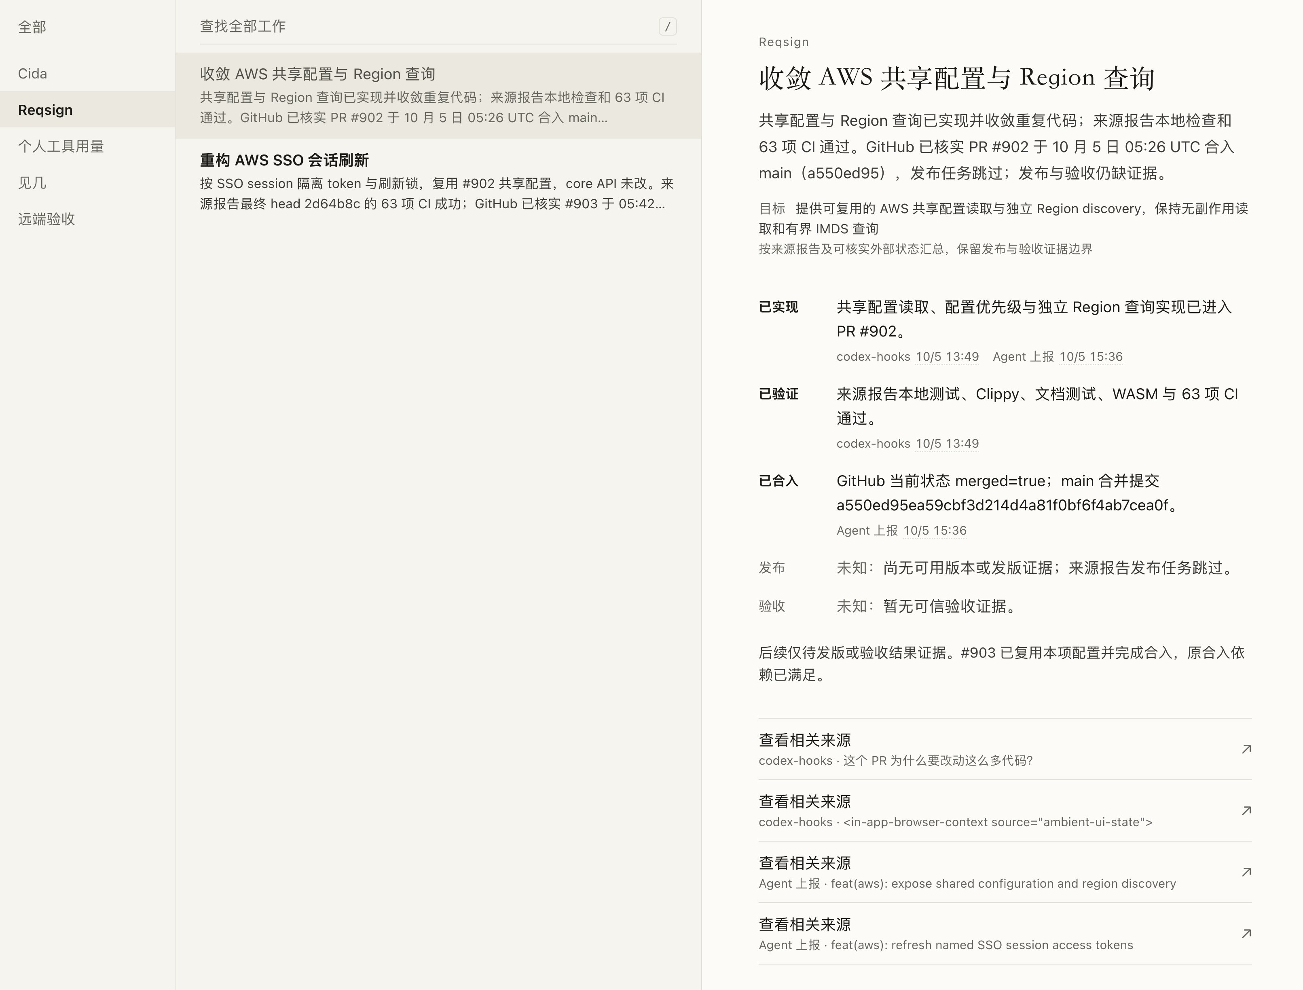Click the 已实现 status label
Screen dimensions: 1303x990
(778, 307)
